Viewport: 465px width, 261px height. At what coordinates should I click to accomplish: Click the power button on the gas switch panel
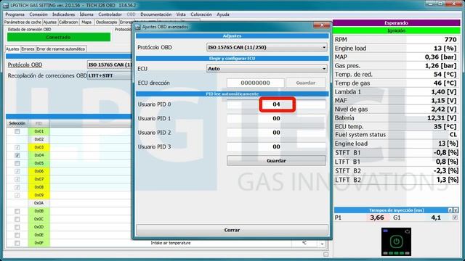[x=396, y=241]
